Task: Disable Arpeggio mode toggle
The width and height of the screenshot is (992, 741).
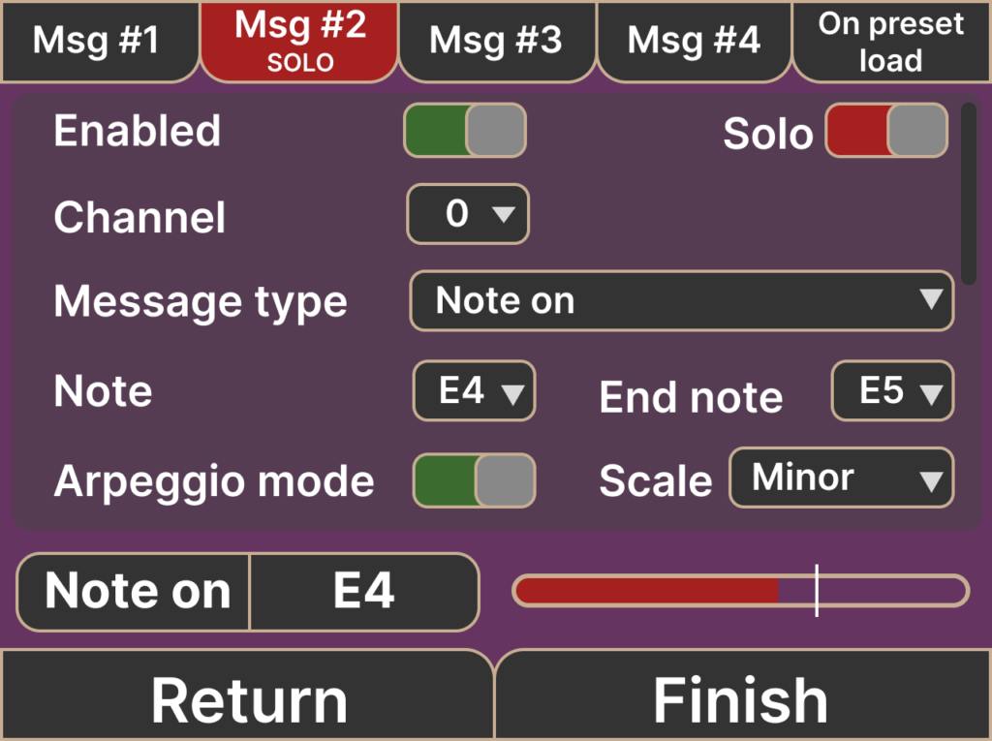Action: click(474, 480)
